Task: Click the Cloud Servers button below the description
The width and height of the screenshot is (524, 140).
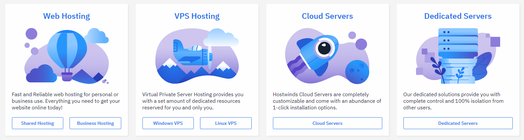Action: click(327, 123)
